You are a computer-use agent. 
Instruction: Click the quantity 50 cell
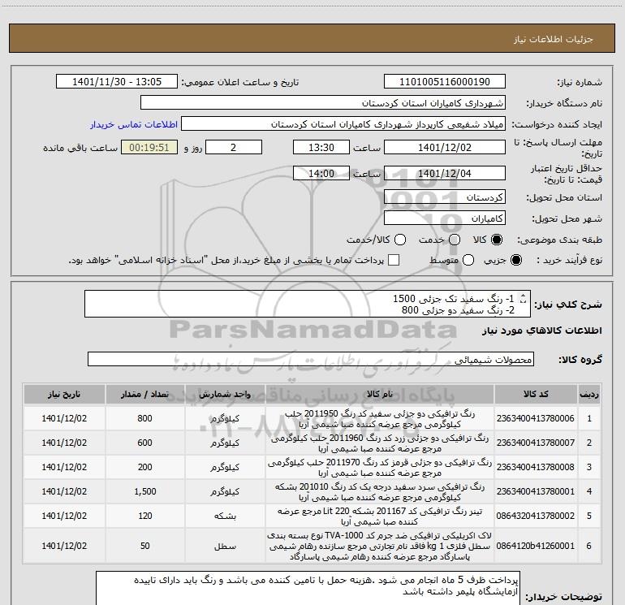[144, 546]
